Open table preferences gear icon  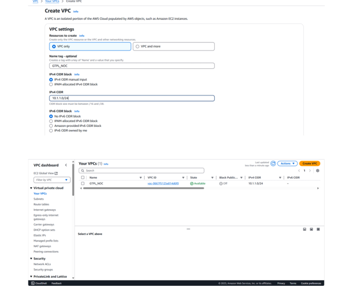(x=318, y=171)
